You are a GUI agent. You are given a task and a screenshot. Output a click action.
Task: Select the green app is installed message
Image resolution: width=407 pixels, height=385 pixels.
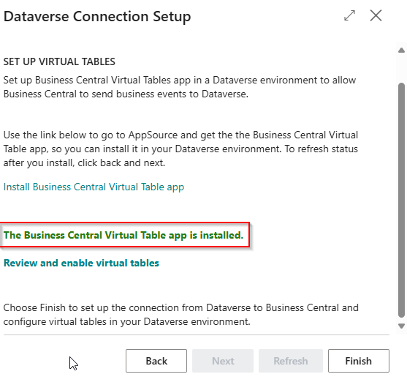[x=123, y=235]
